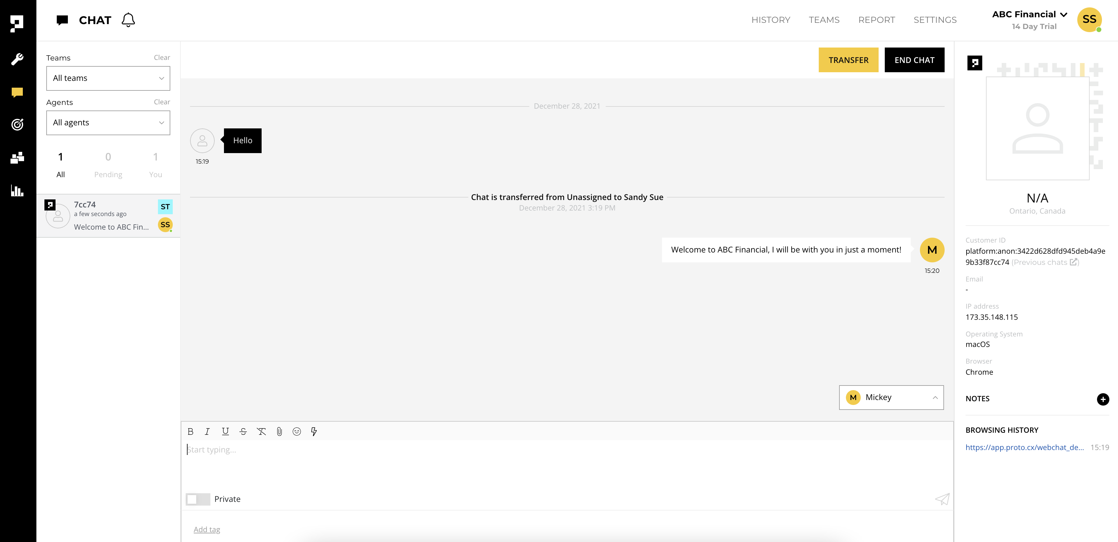Click the SS agent badge on chat 7cc74

point(165,224)
